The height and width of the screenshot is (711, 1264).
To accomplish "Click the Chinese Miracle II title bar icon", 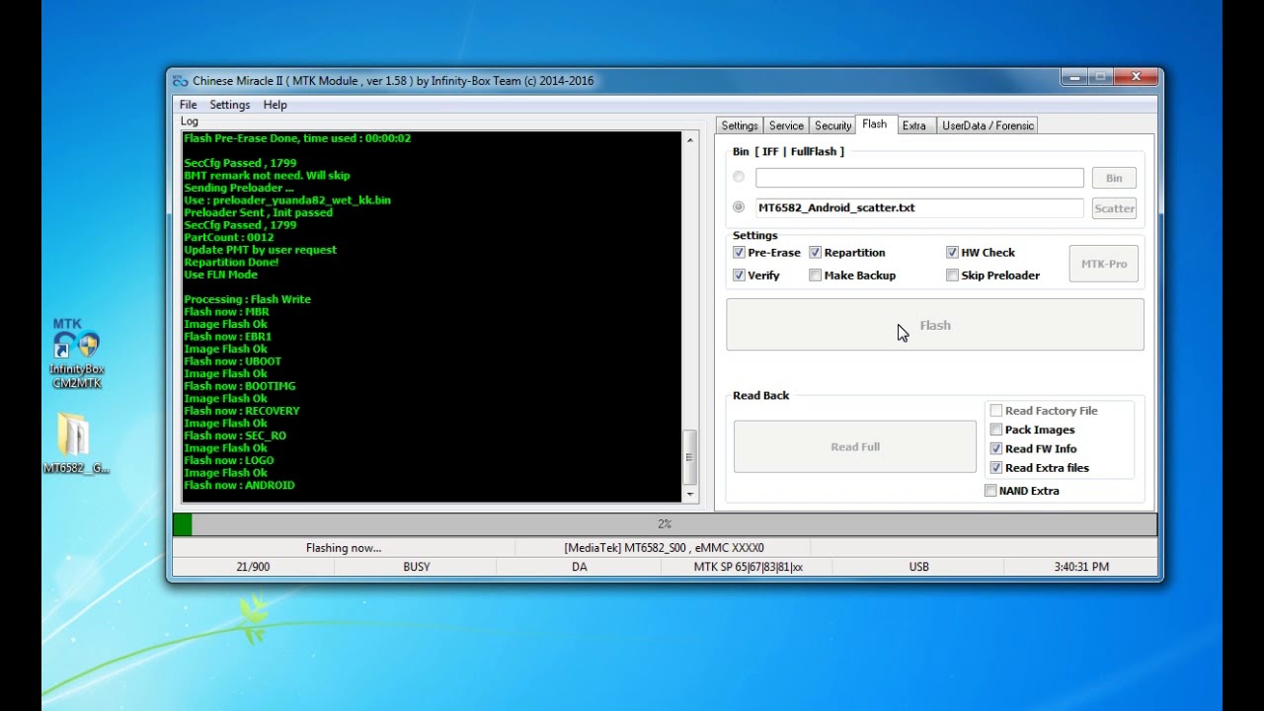I will click(x=180, y=81).
